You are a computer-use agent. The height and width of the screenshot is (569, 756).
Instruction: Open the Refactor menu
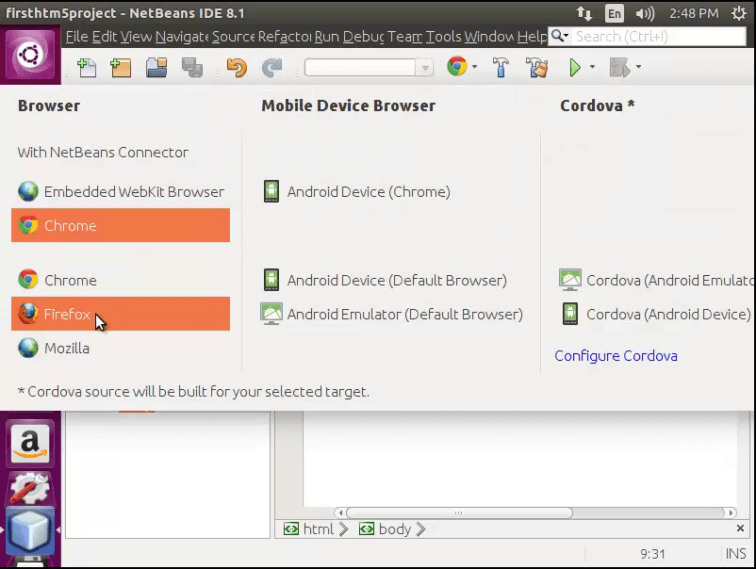pos(285,37)
